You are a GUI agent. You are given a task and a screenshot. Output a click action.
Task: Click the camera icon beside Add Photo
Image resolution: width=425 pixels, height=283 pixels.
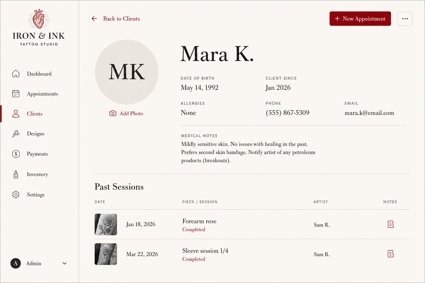113,113
